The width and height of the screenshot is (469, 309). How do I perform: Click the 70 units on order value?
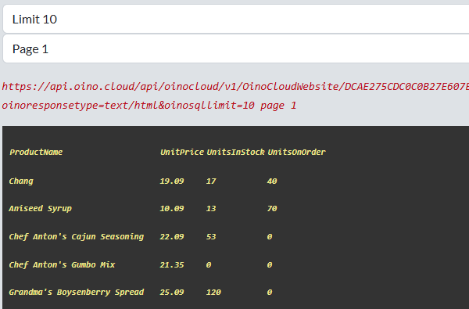(272, 208)
